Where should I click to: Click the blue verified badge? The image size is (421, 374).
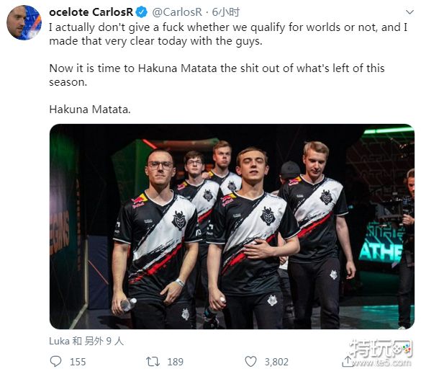tap(142, 12)
